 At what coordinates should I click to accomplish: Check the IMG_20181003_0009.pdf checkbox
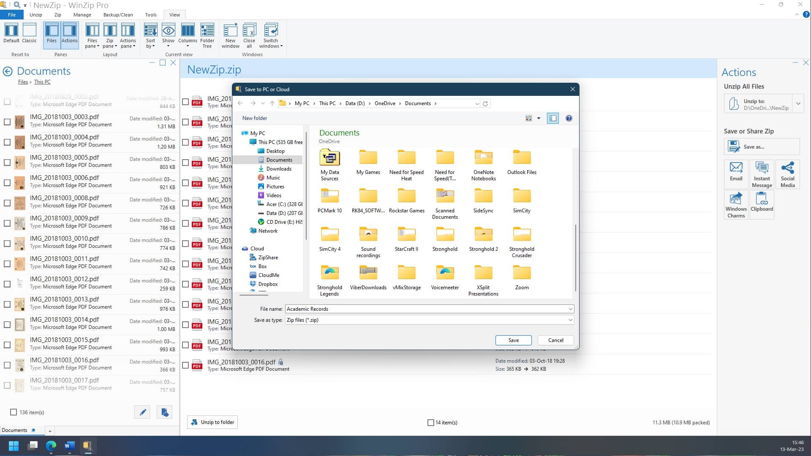point(7,223)
